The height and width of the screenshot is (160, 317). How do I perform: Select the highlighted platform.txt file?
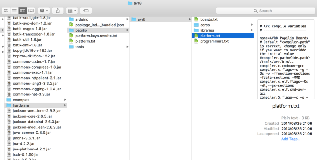[223, 36]
